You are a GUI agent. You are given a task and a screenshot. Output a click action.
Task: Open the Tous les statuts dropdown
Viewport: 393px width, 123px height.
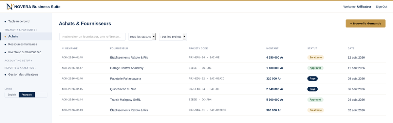142,37
